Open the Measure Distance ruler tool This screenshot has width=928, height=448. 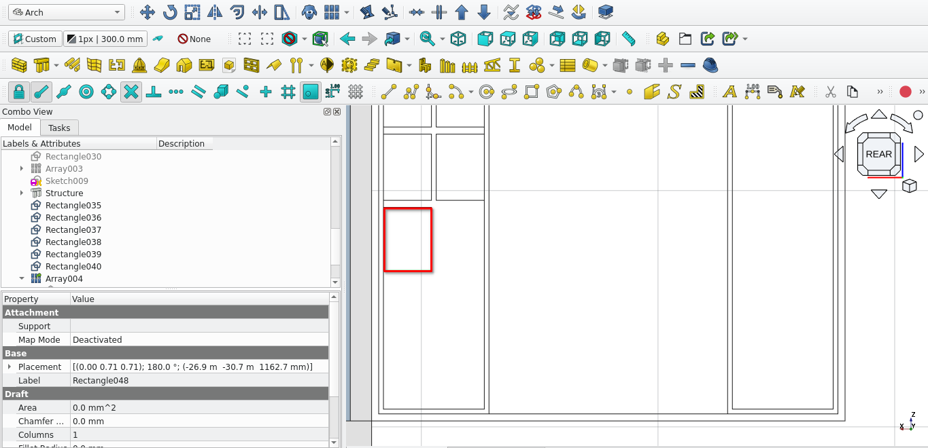[628, 39]
